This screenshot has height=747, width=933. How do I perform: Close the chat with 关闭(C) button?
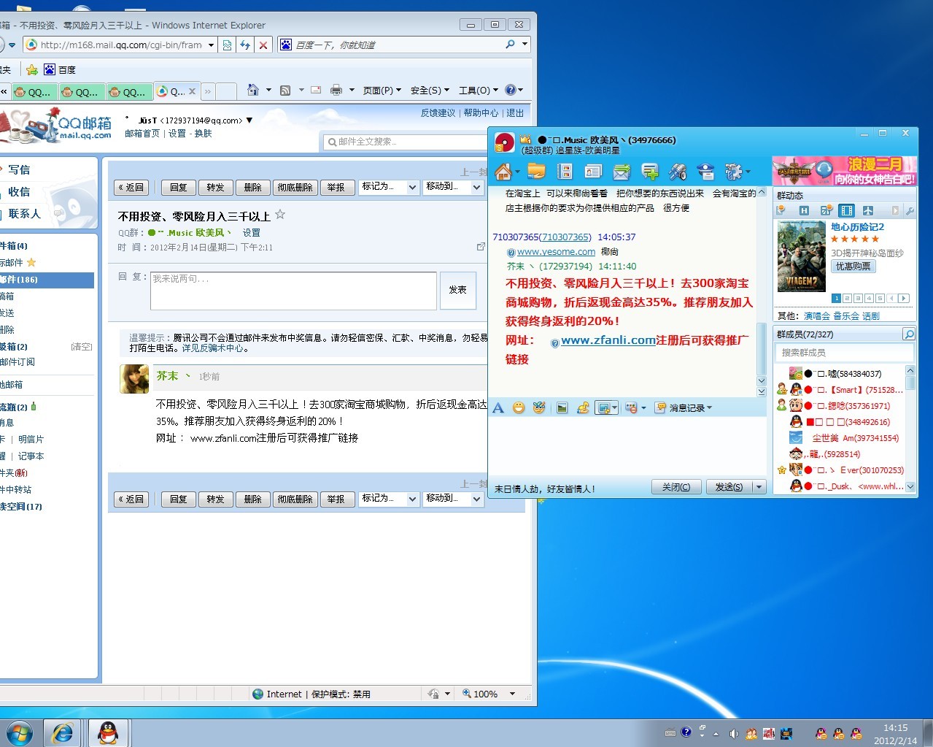(x=676, y=487)
